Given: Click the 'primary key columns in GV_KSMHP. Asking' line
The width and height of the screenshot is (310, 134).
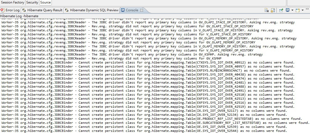Looking at the screenshot, I should (132, 54).
